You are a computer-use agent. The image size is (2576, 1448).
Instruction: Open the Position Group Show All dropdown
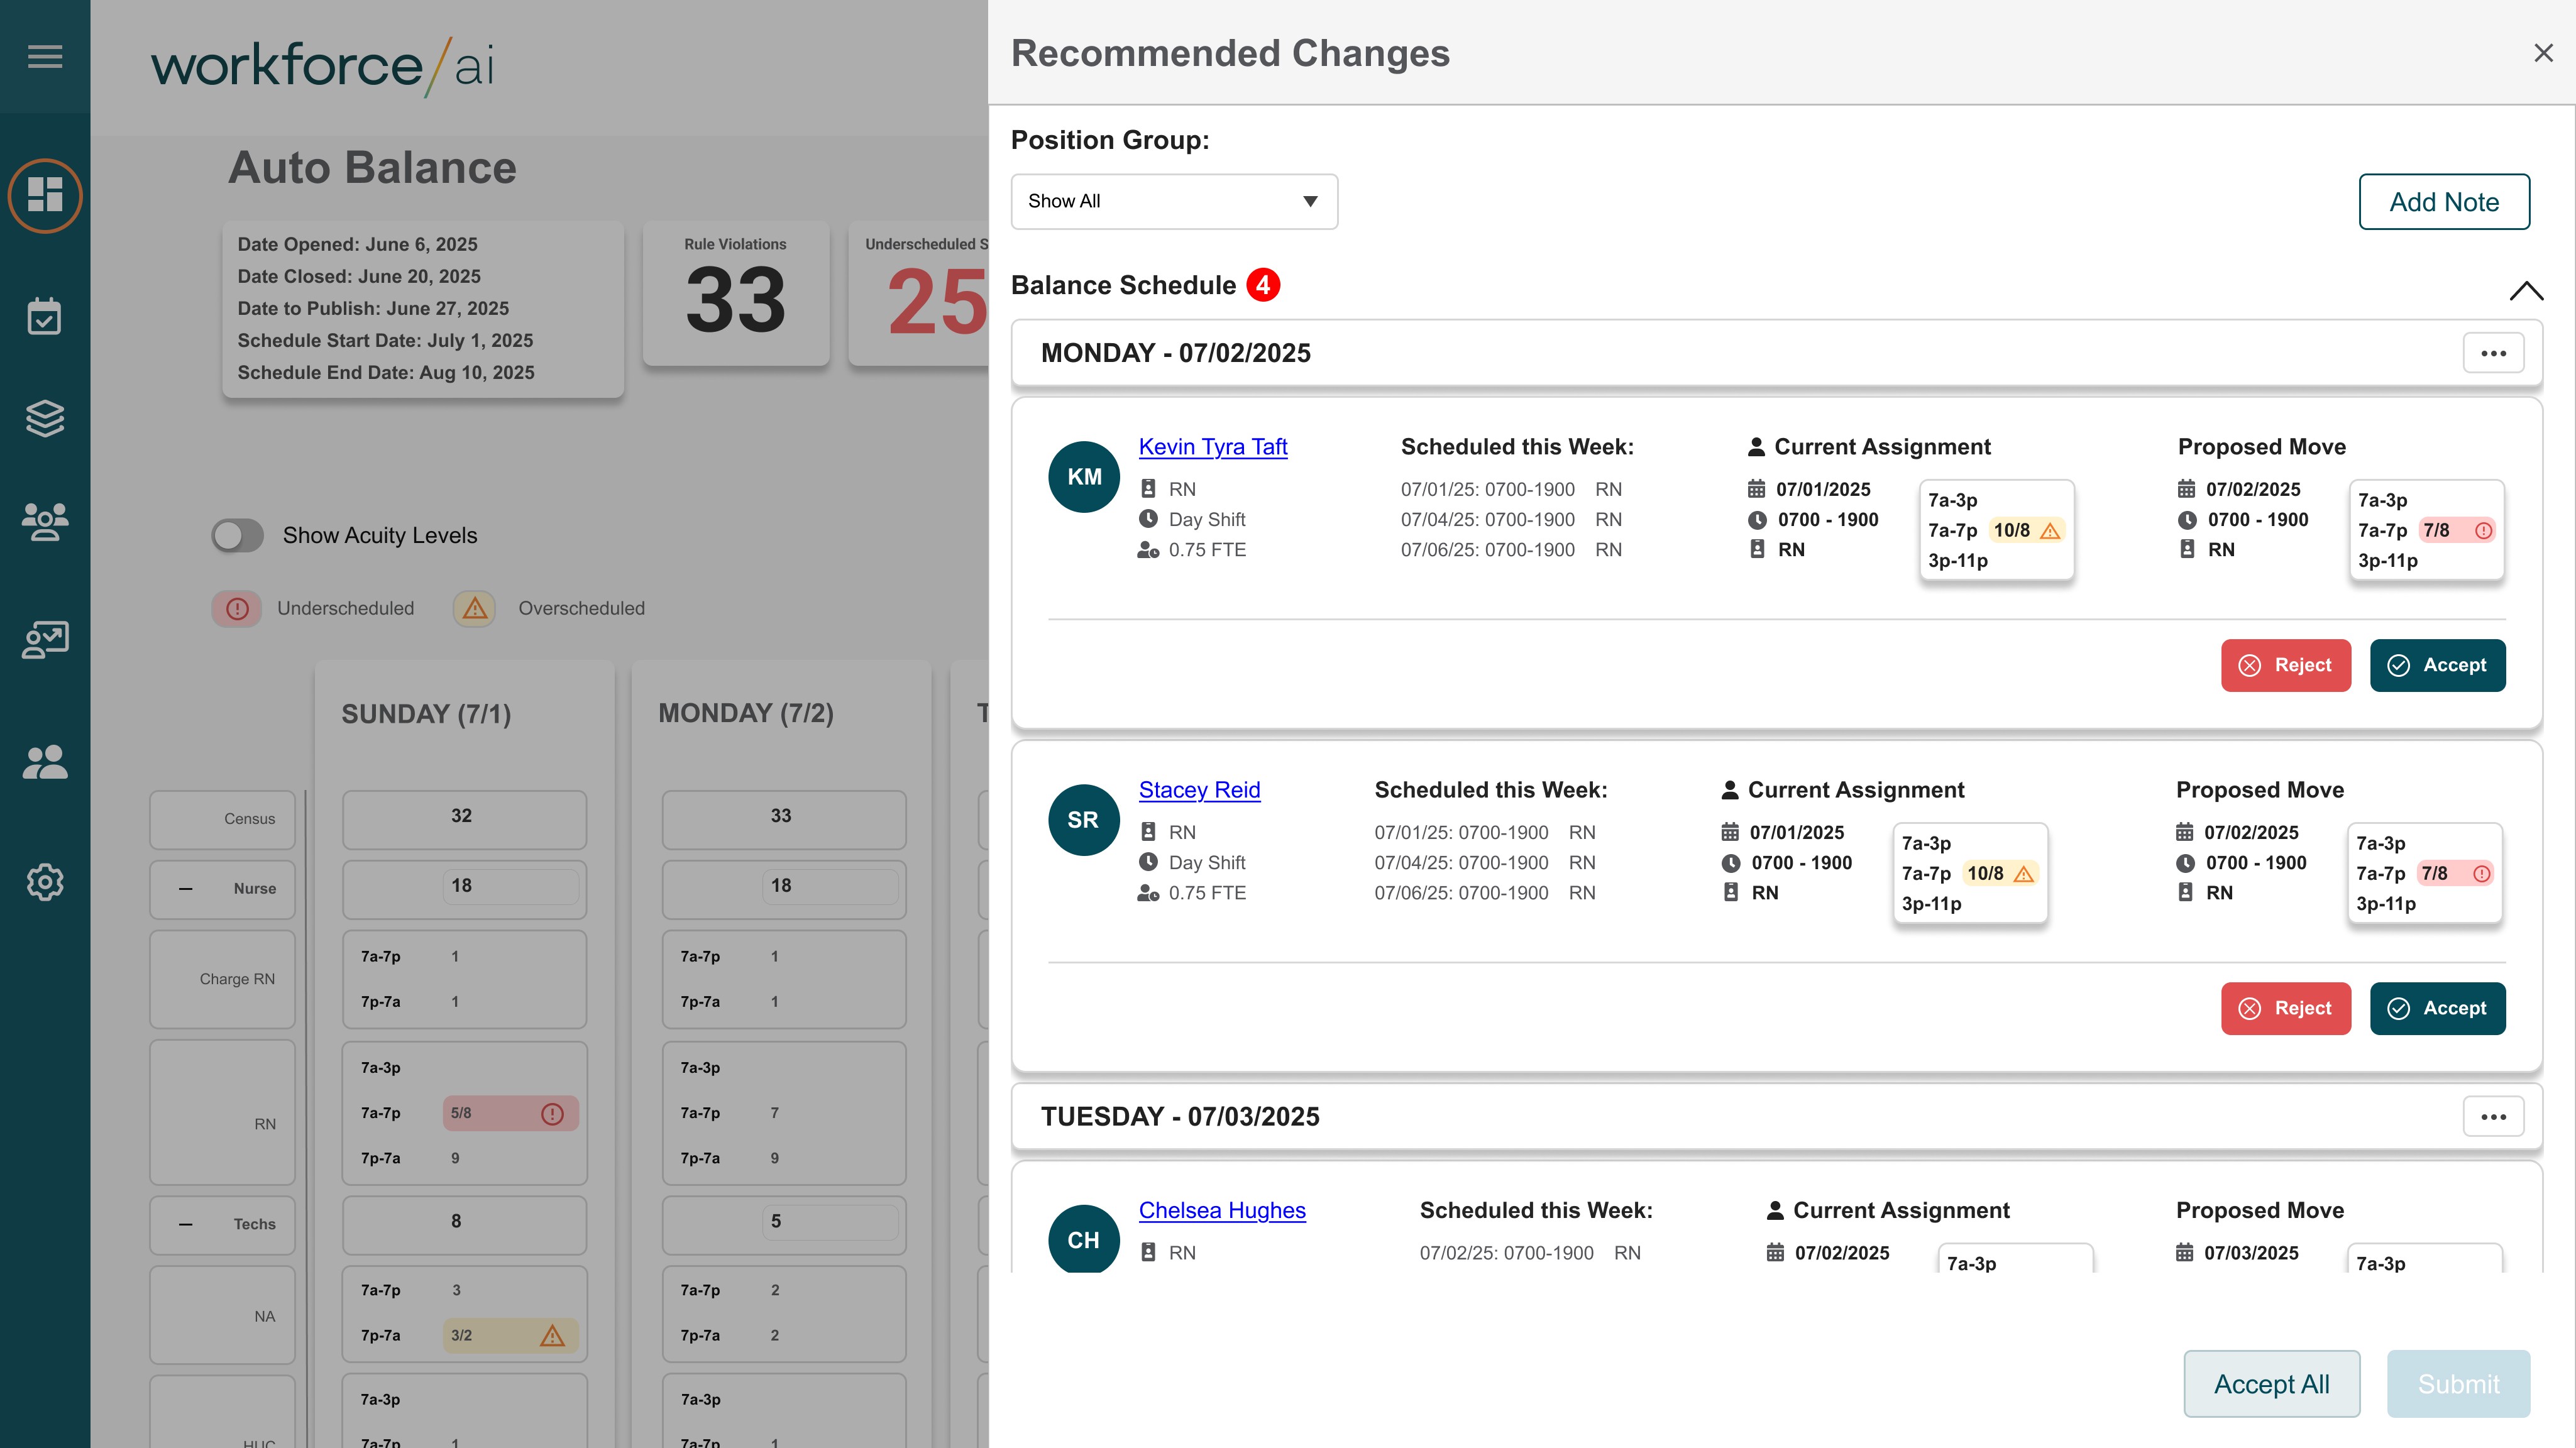pos(1173,201)
